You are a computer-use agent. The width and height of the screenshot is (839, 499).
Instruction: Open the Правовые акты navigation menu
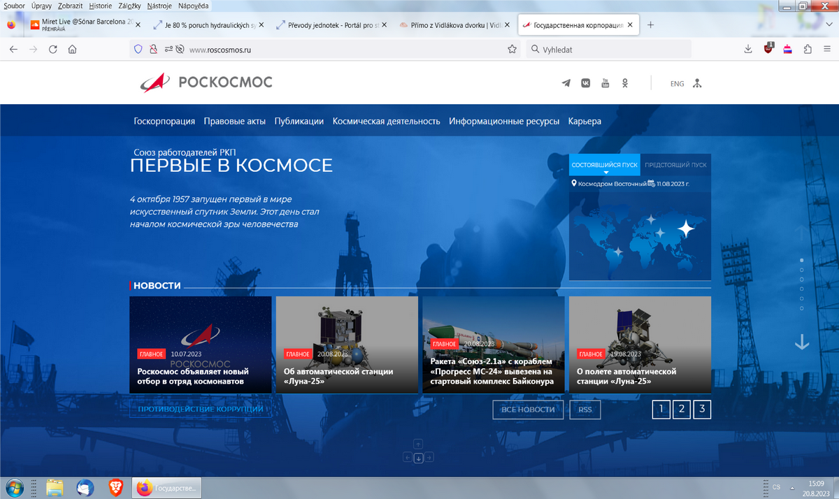point(235,121)
